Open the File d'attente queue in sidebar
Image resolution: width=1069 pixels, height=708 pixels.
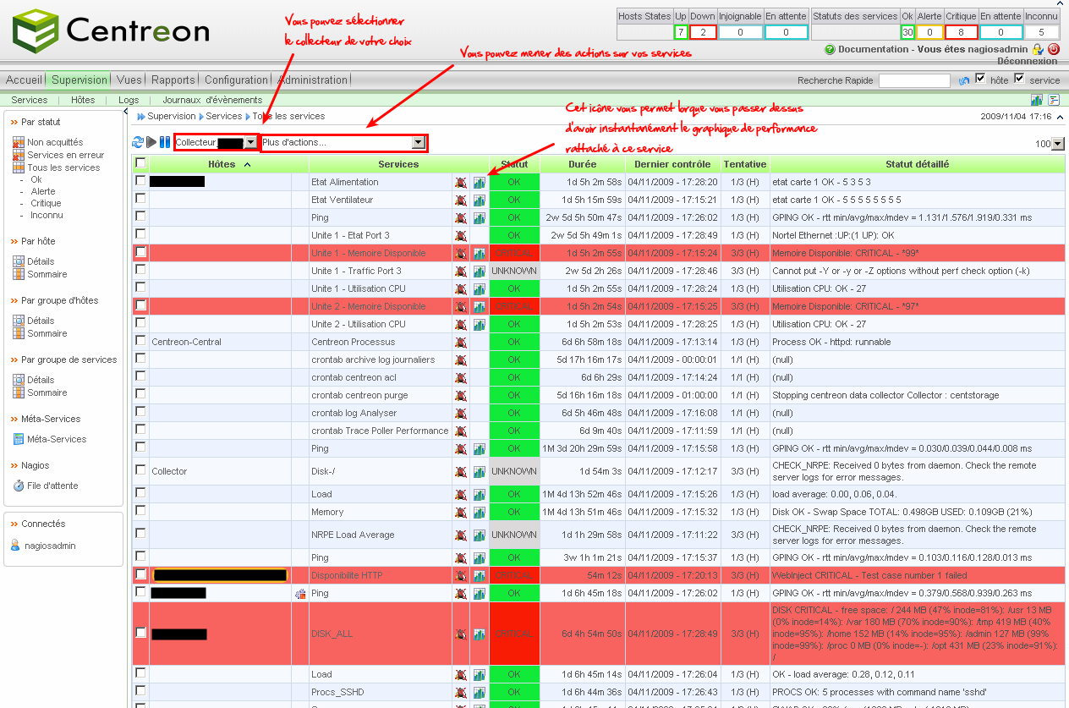(x=52, y=486)
